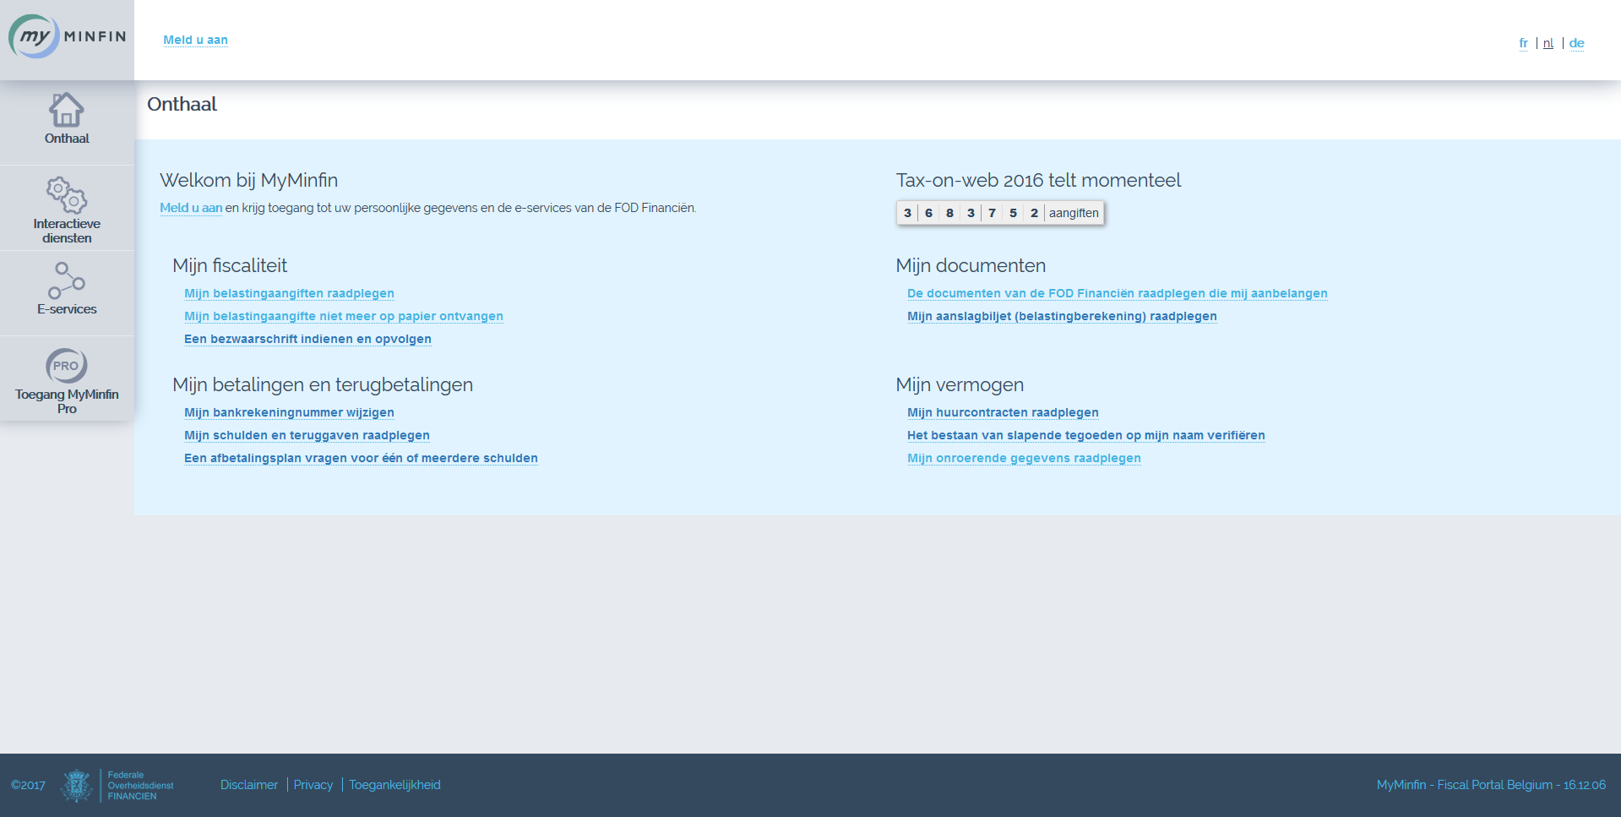Open Mijn aanslagbiljet (belastingberekening) raadplegen
Screen dimensions: 1621x817
pos(1062,316)
